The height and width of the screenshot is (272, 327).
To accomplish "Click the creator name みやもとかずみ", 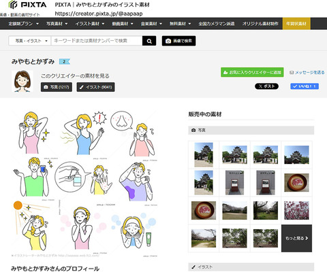I will point(33,61).
